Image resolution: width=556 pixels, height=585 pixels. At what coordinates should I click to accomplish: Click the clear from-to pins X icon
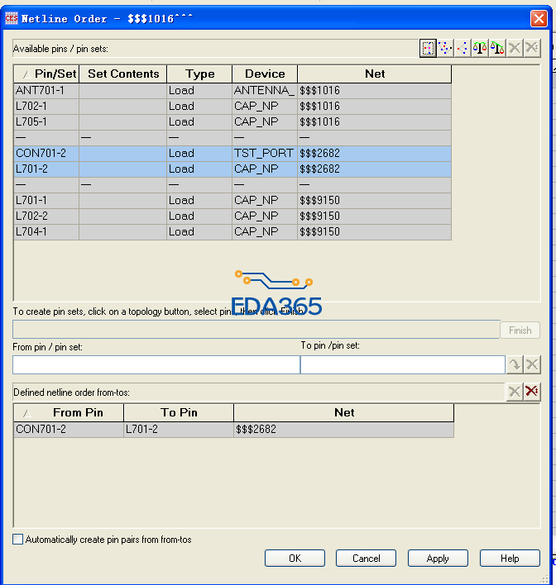(532, 364)
